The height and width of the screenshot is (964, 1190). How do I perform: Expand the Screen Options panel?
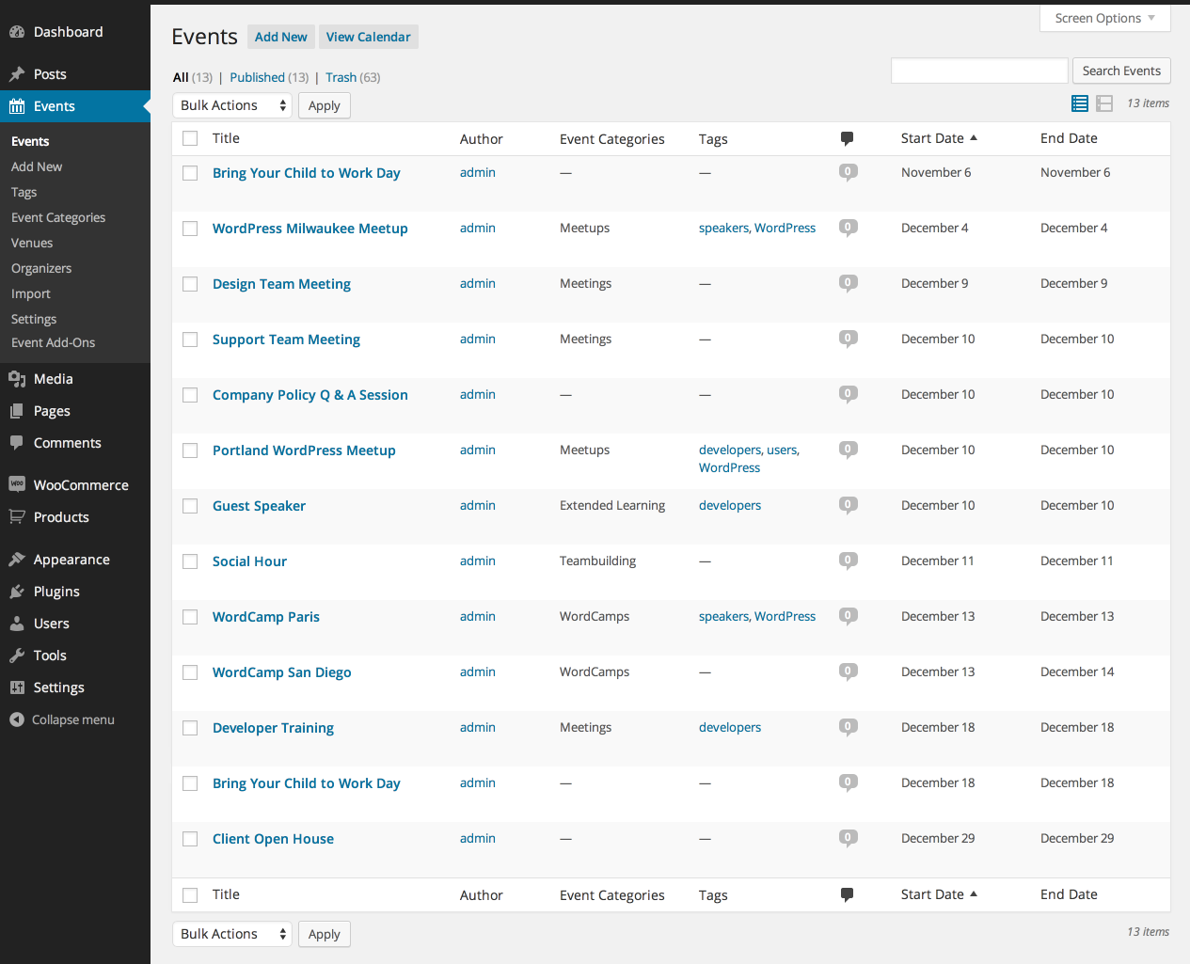click(1104, 18)
